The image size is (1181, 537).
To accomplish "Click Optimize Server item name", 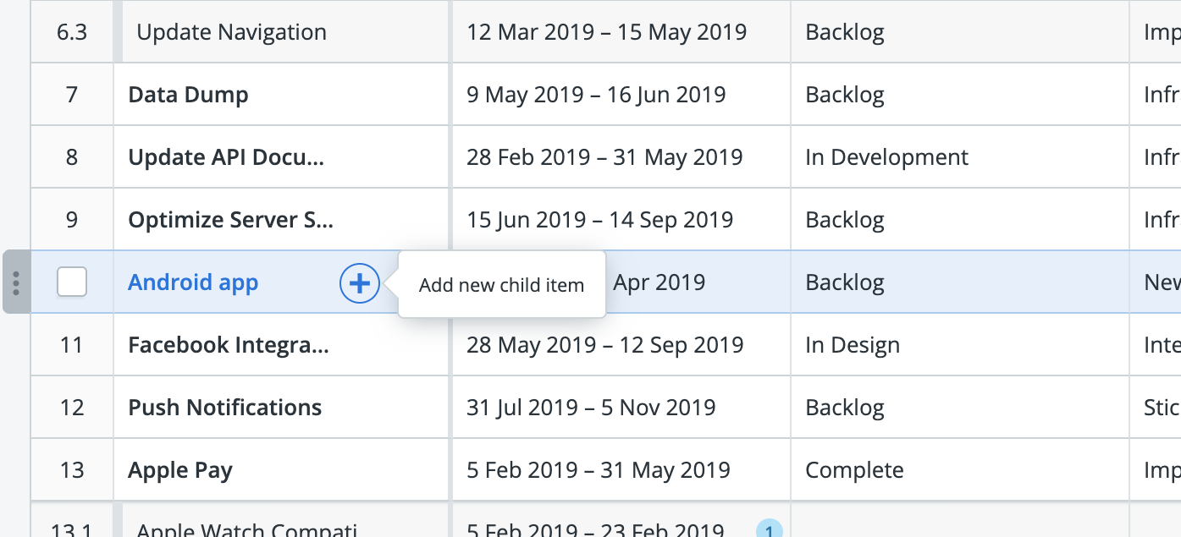I will point(230,220).
